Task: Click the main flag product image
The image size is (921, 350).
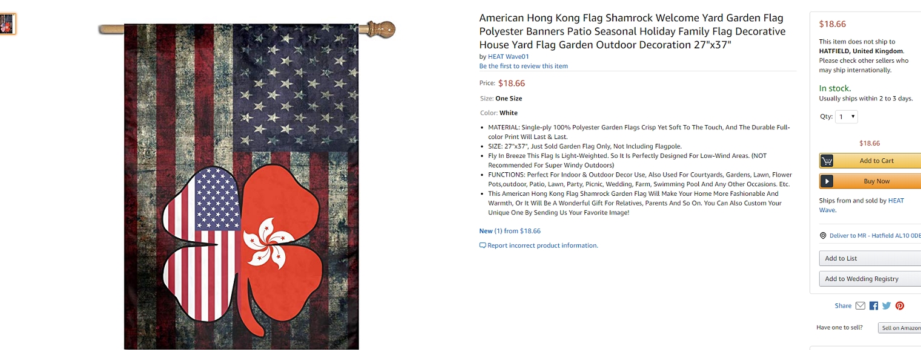Action: [241, 186]
